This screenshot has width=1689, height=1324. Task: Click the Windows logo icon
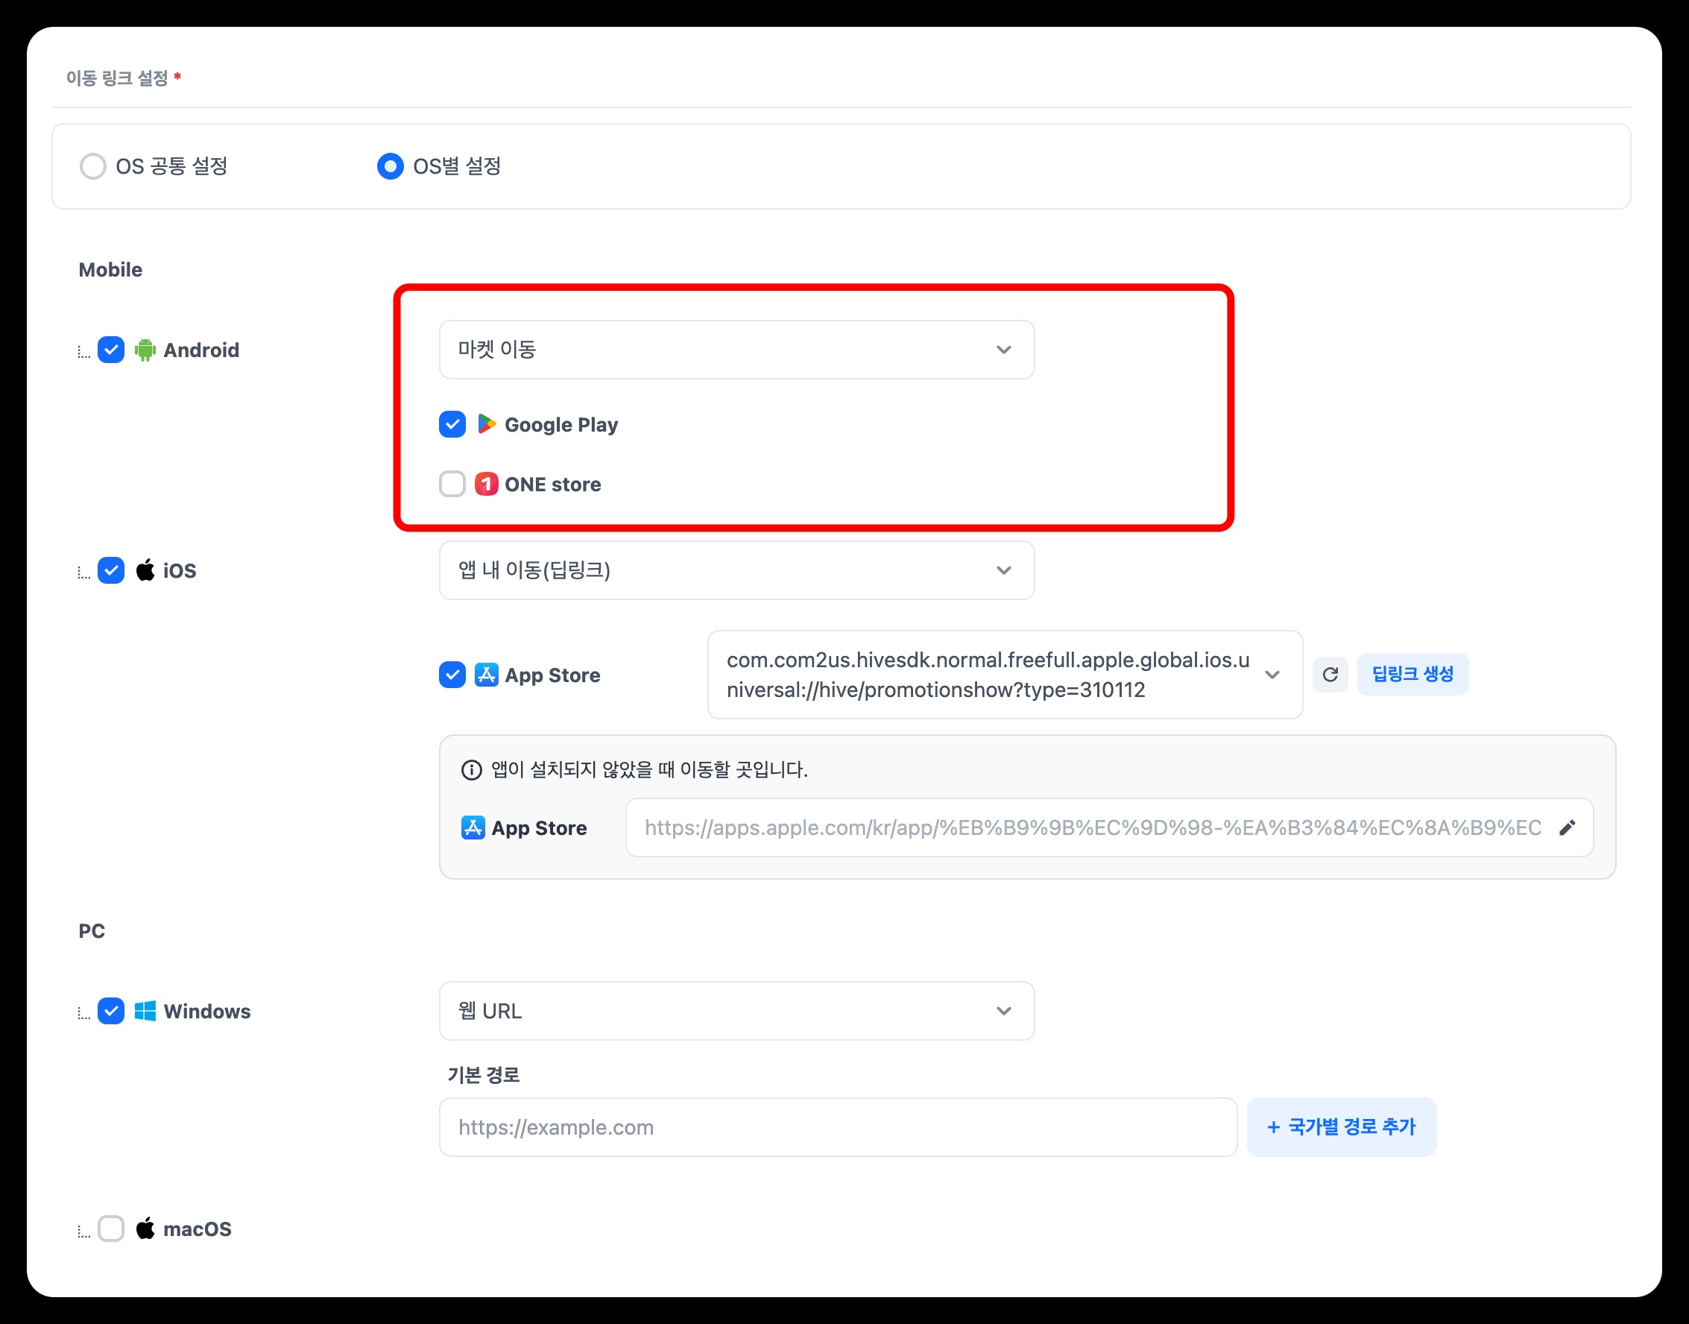145,1011
